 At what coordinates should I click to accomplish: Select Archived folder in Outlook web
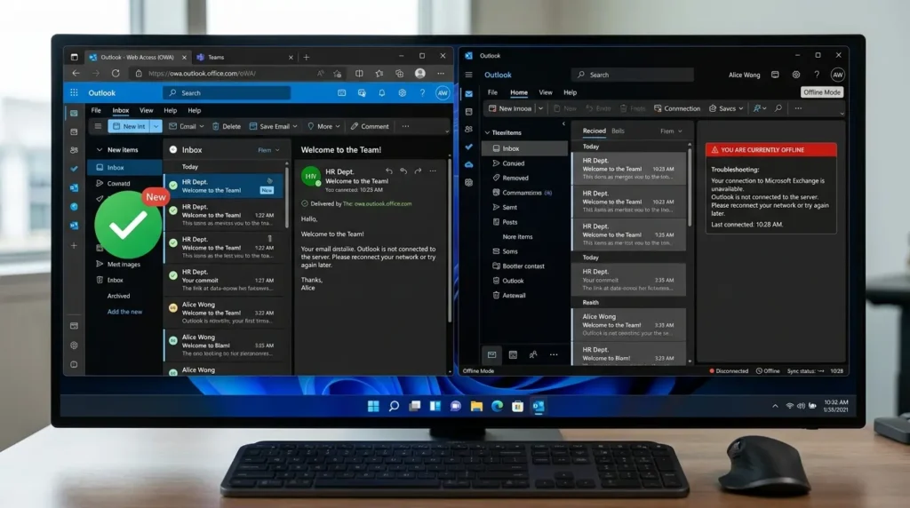click(118, 296)
